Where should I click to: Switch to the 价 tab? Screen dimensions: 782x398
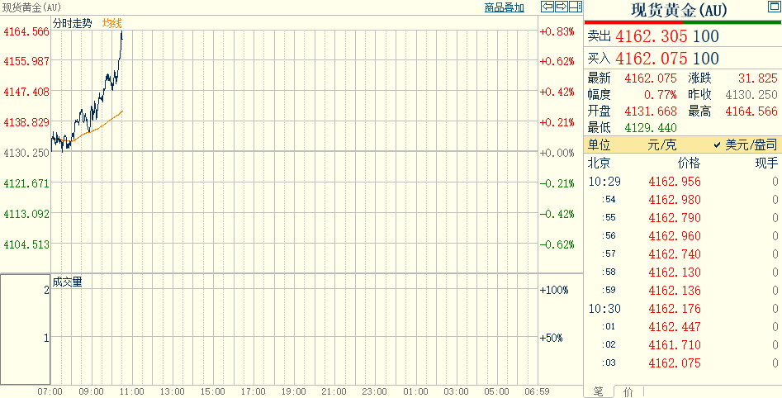628,391
